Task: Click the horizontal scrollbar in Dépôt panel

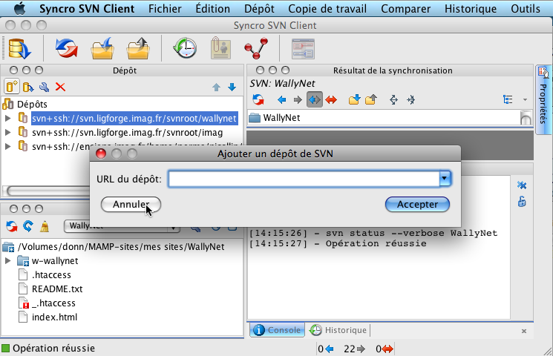Action: [47, 191]
